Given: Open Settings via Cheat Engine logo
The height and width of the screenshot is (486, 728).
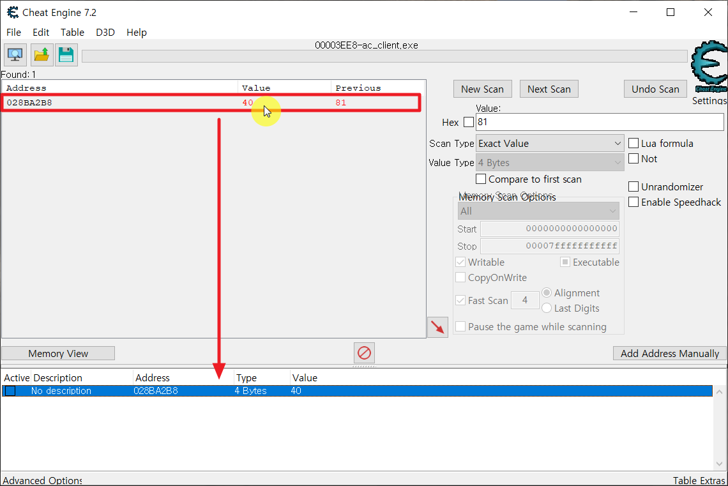Looking at the screenshot, I should click(709, 66).
